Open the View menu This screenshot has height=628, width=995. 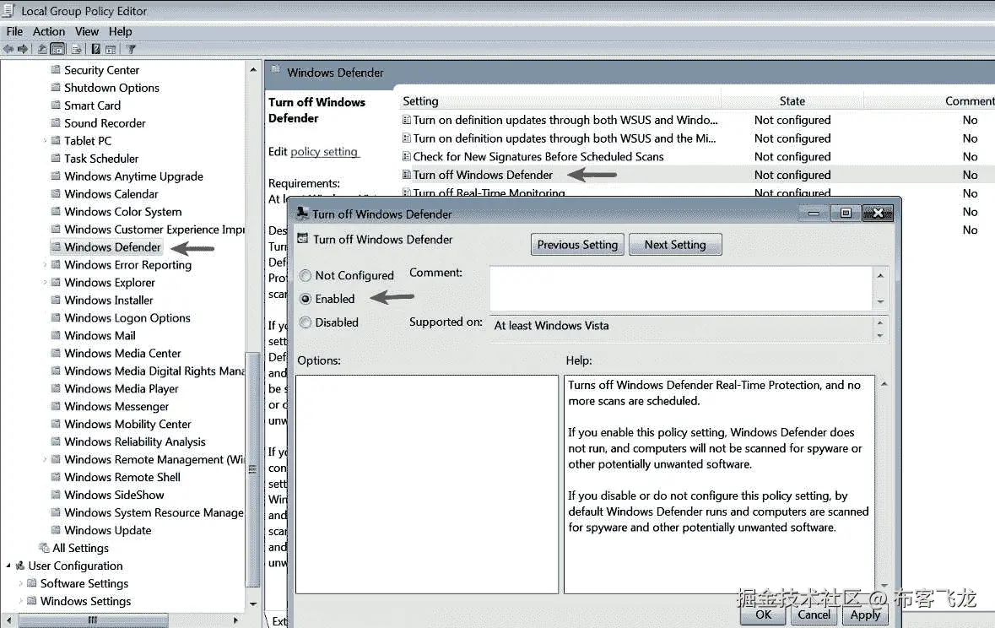[87, 31]
